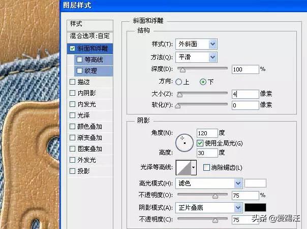Click the 深度 value field showing 100
The image size is (307, 229).
(245, 69)
